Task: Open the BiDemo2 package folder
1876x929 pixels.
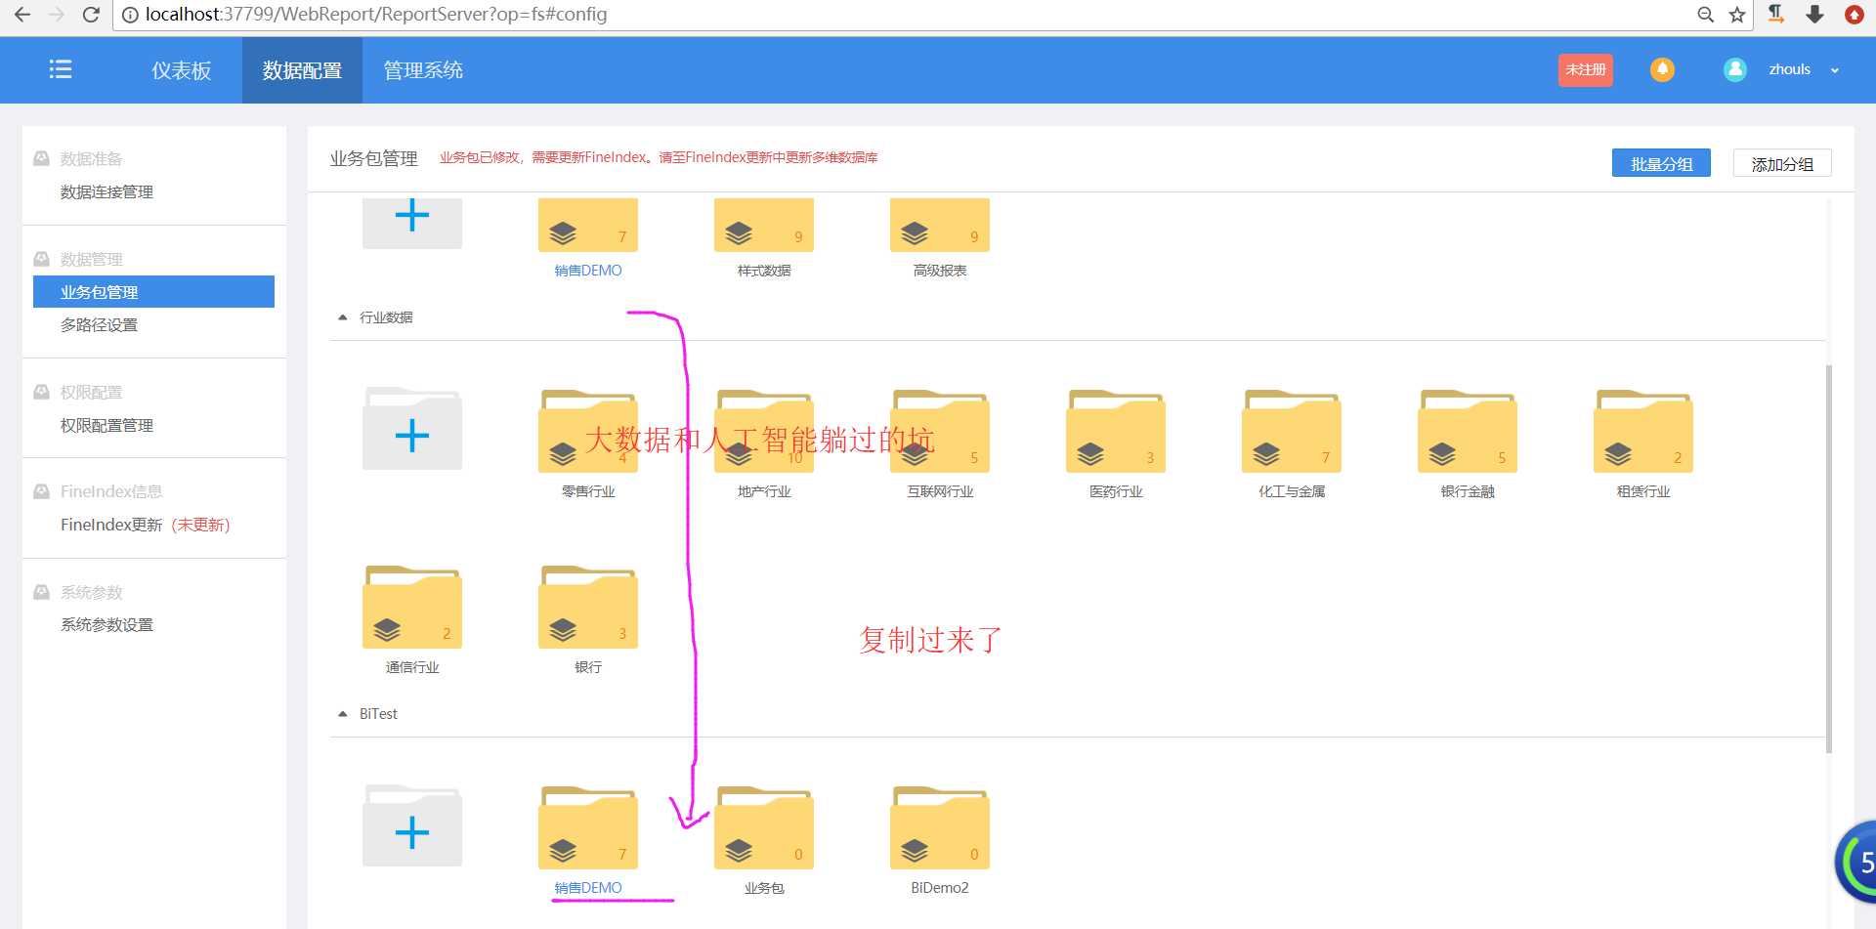Action: point(940,827)
